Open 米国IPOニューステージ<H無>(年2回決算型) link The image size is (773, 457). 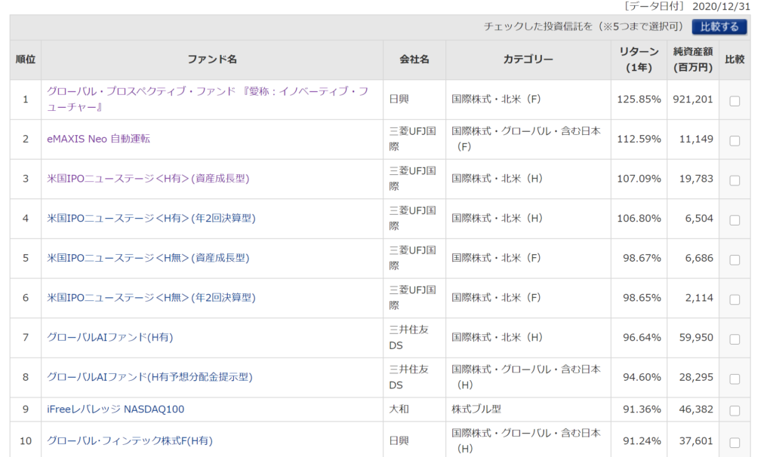[x=151, y=297]
